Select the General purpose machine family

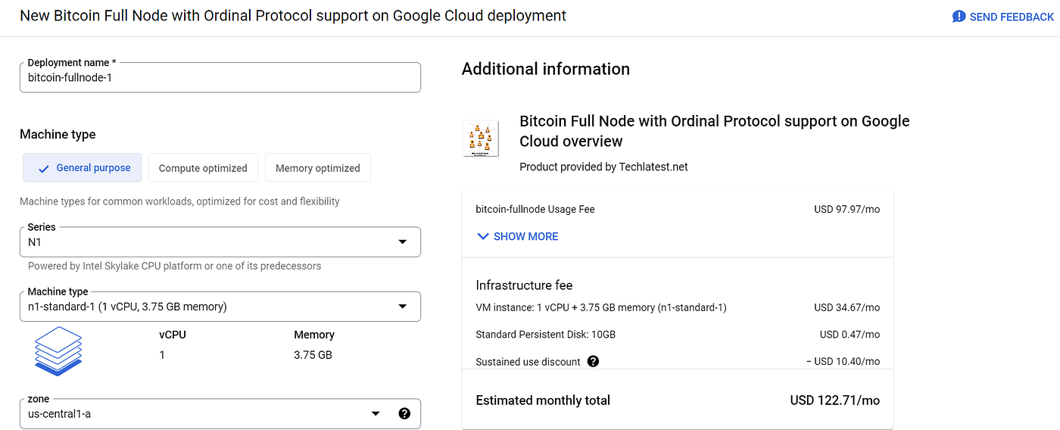click(x=82, y=167)
